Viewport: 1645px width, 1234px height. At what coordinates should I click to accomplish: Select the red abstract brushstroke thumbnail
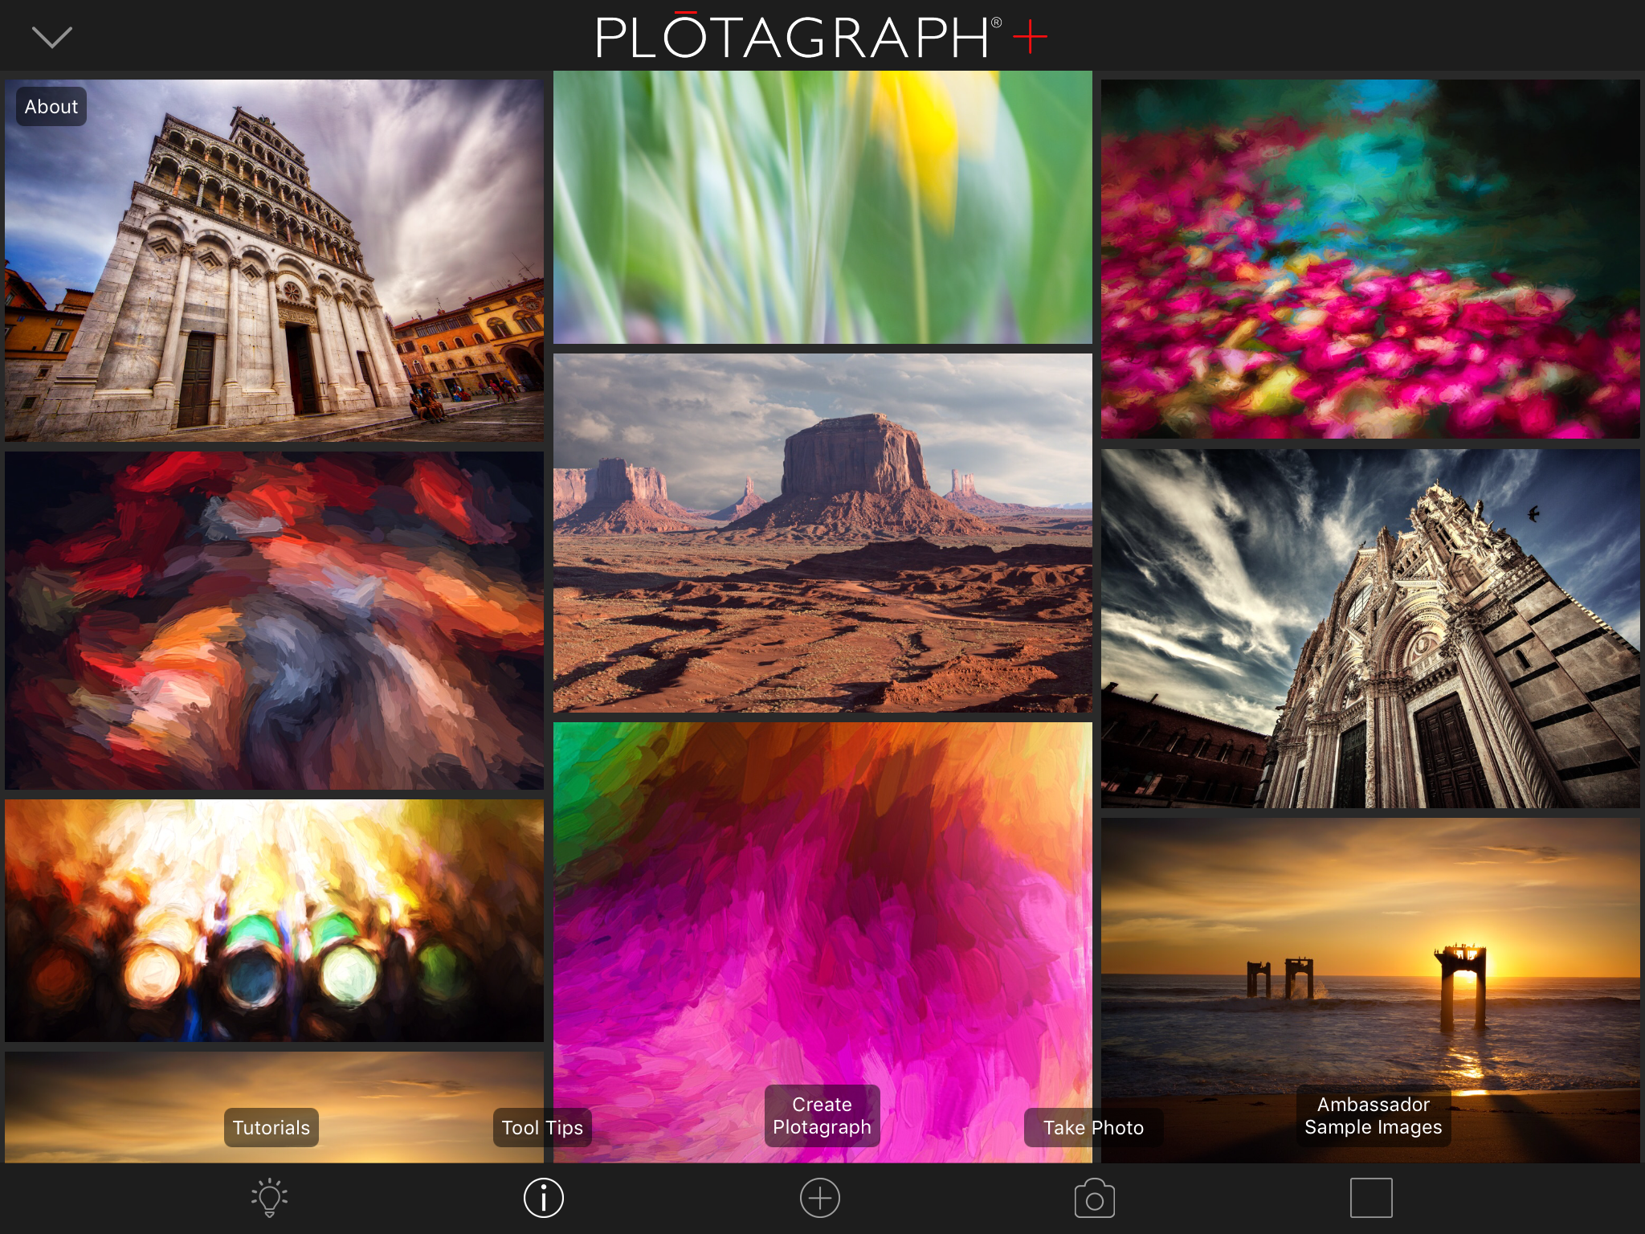pos(275,620)
